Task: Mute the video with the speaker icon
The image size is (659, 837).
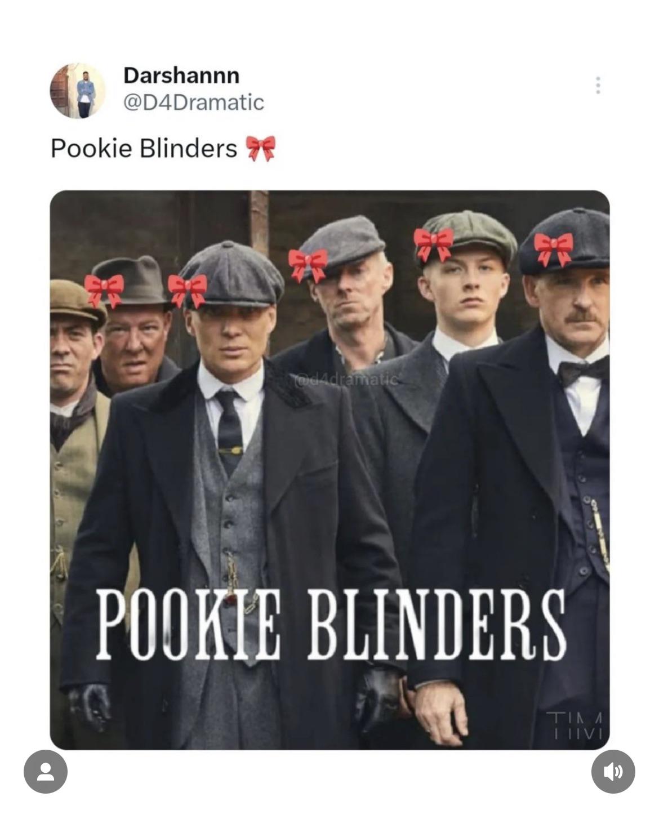Action: (613, 772)
